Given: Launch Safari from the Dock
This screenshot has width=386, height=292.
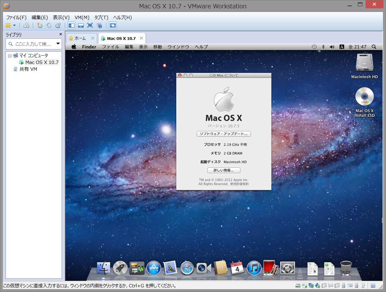Looking at the screenshot, I should 187,268.
